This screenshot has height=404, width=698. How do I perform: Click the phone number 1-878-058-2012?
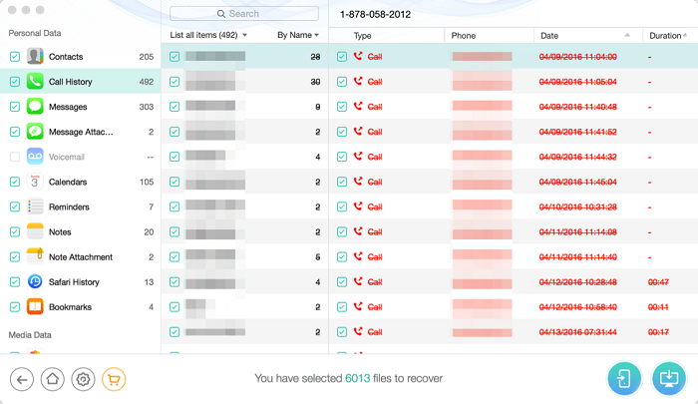click(x=375, y=14)
